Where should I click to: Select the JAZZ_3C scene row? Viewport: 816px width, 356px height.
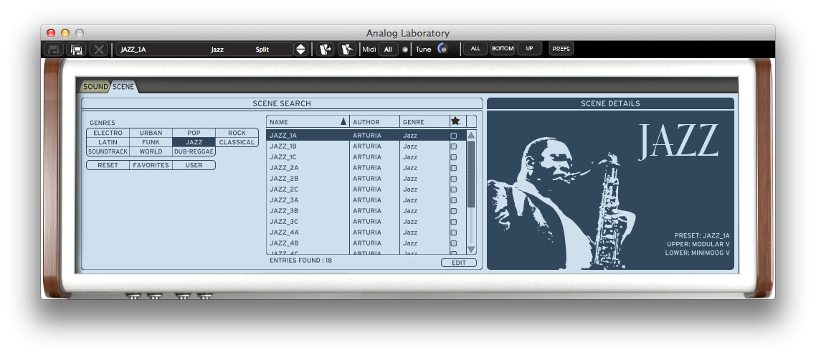click(x=366, y=222)
